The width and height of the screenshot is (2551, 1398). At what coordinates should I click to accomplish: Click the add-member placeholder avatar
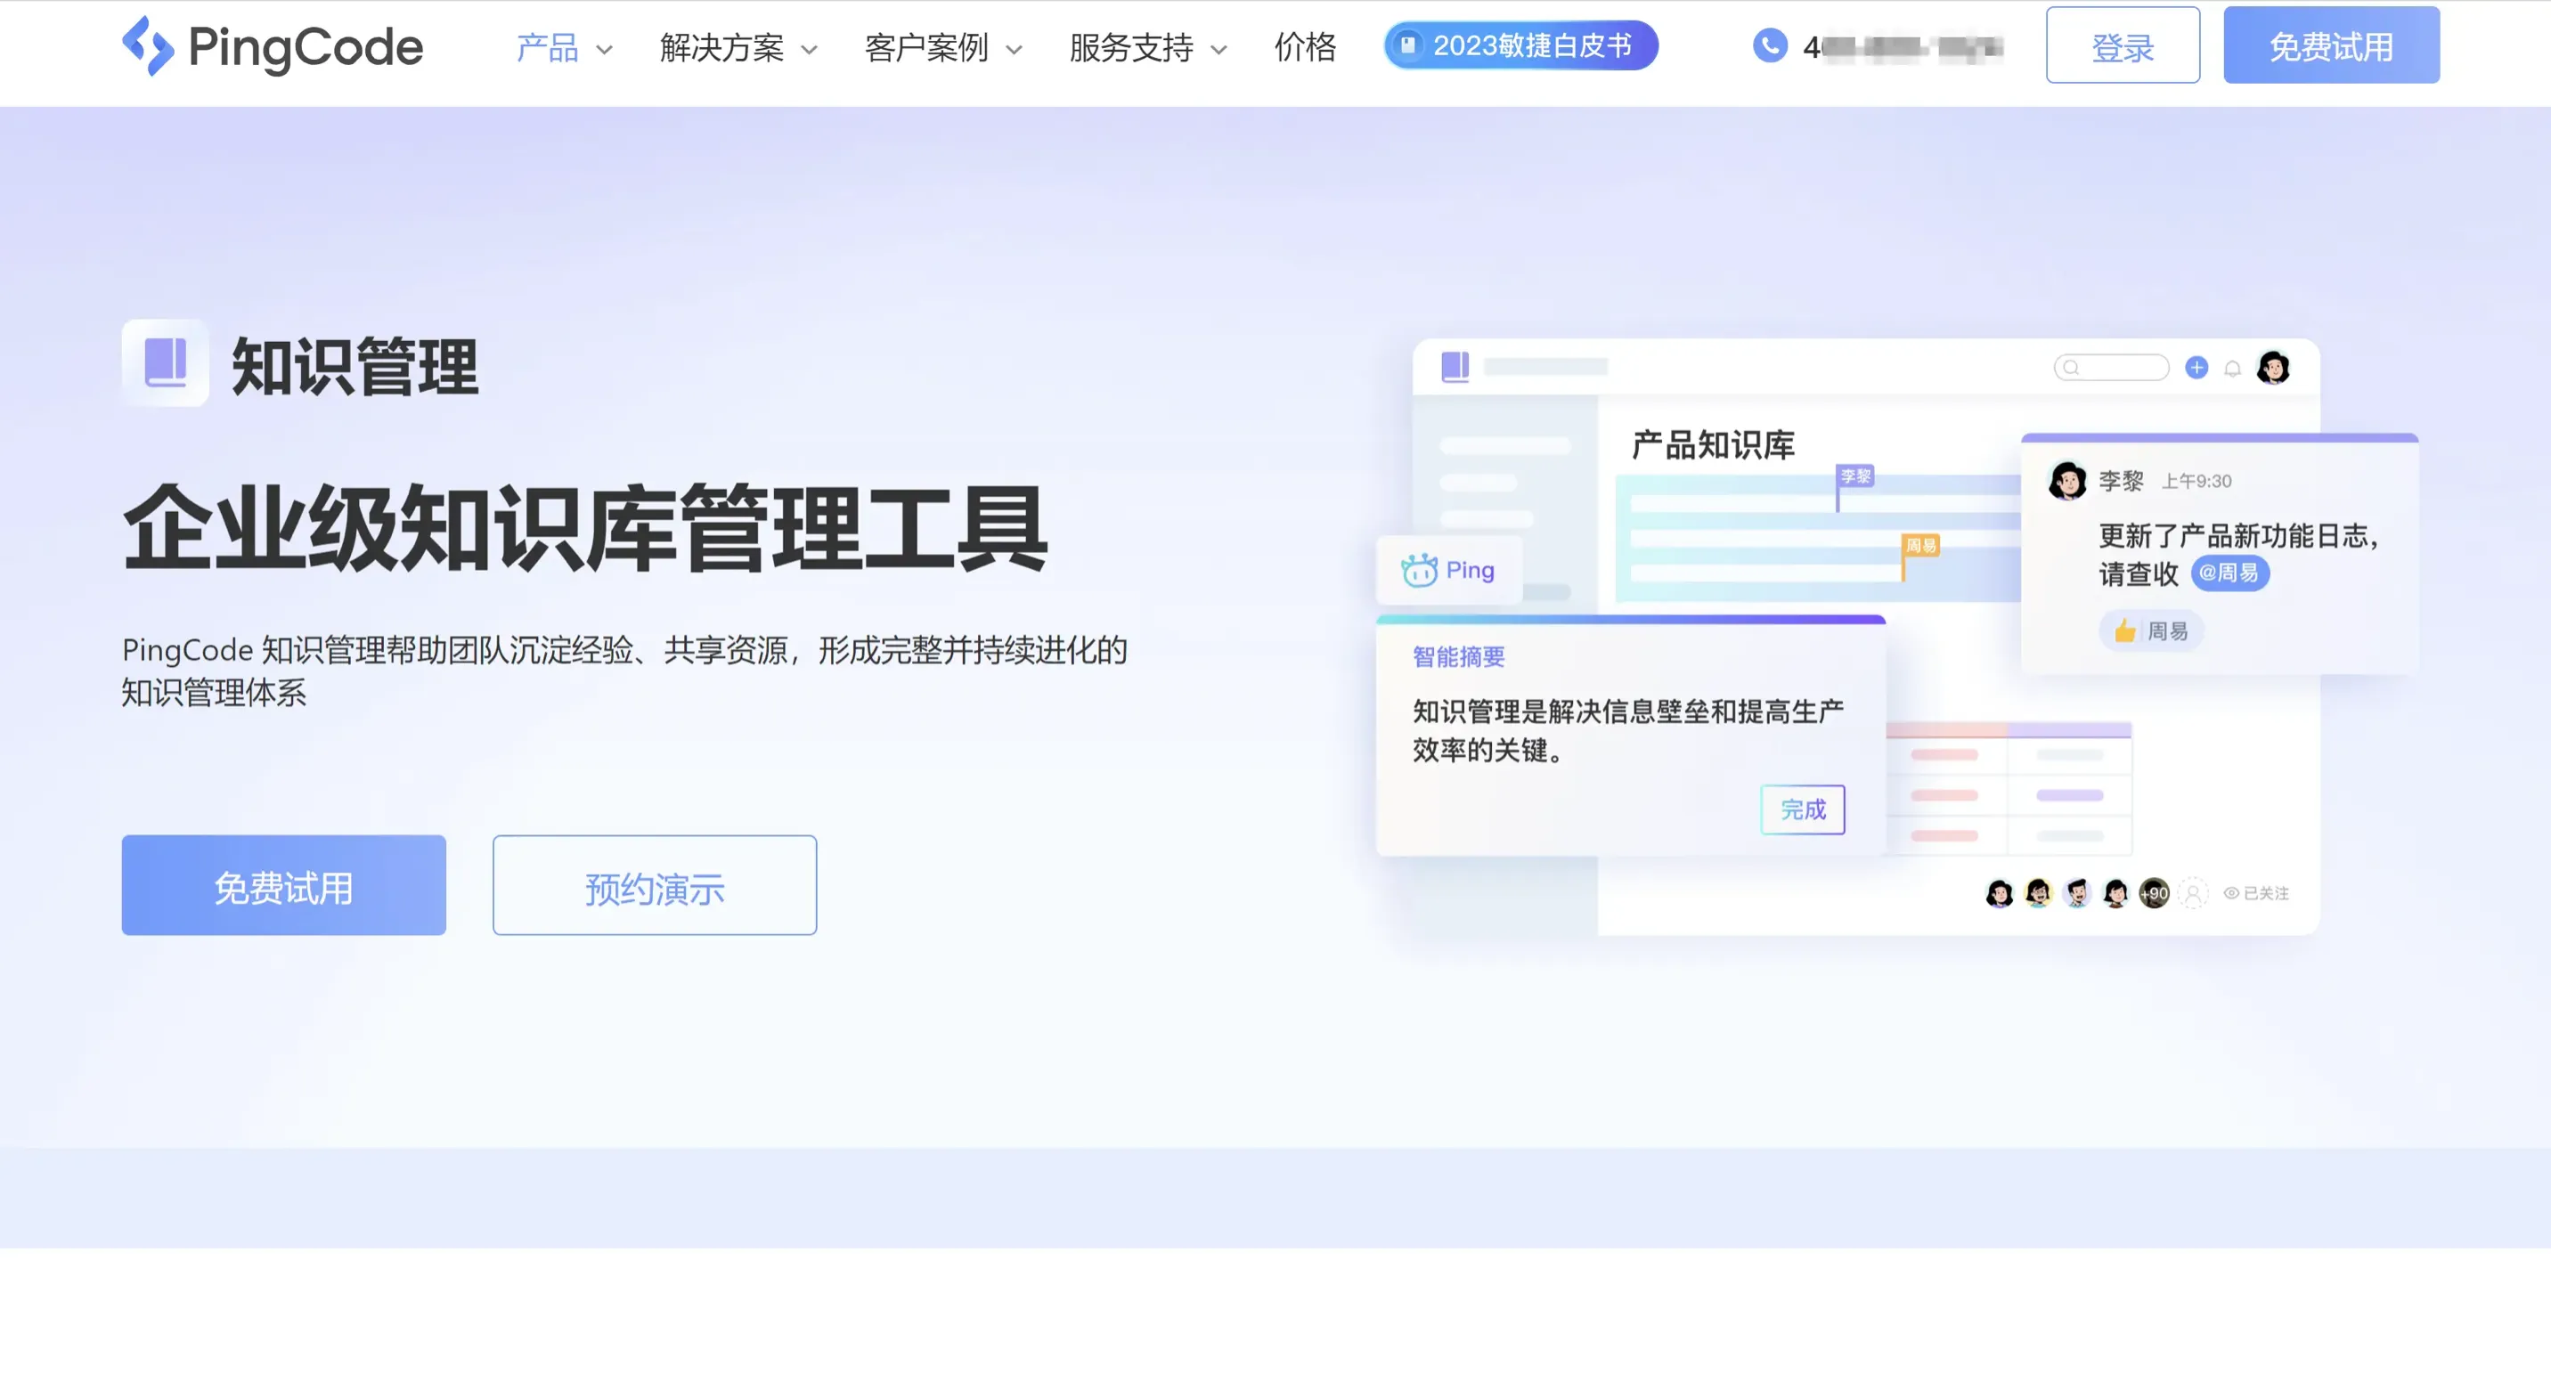point(2193,893)
